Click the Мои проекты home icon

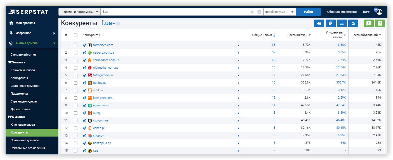(x=11, y=23)
